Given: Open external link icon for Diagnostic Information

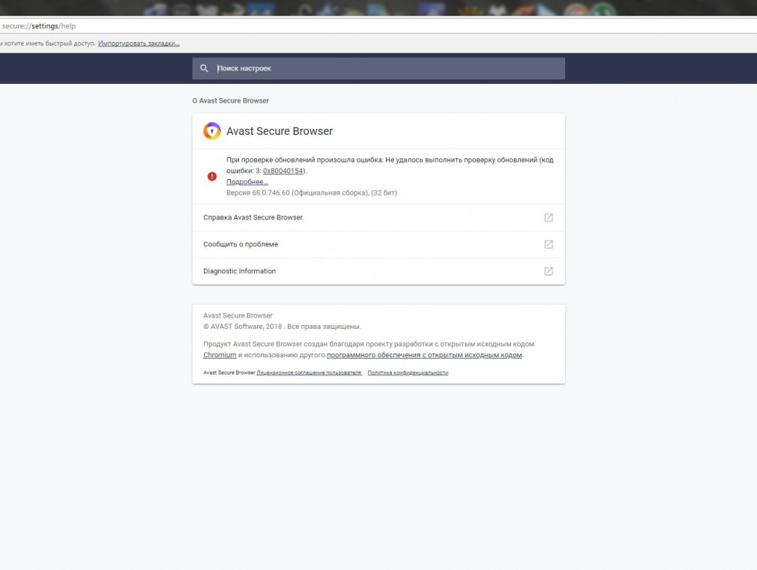Looking at the screenshot, I should coord(549,271).
